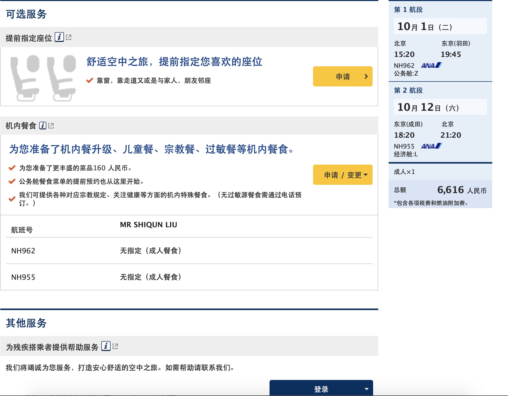Image resolution: width=508 pixels, height=396 pixels.
Task: Click 经济舱:L cabin class text
Action: point(406,154)
